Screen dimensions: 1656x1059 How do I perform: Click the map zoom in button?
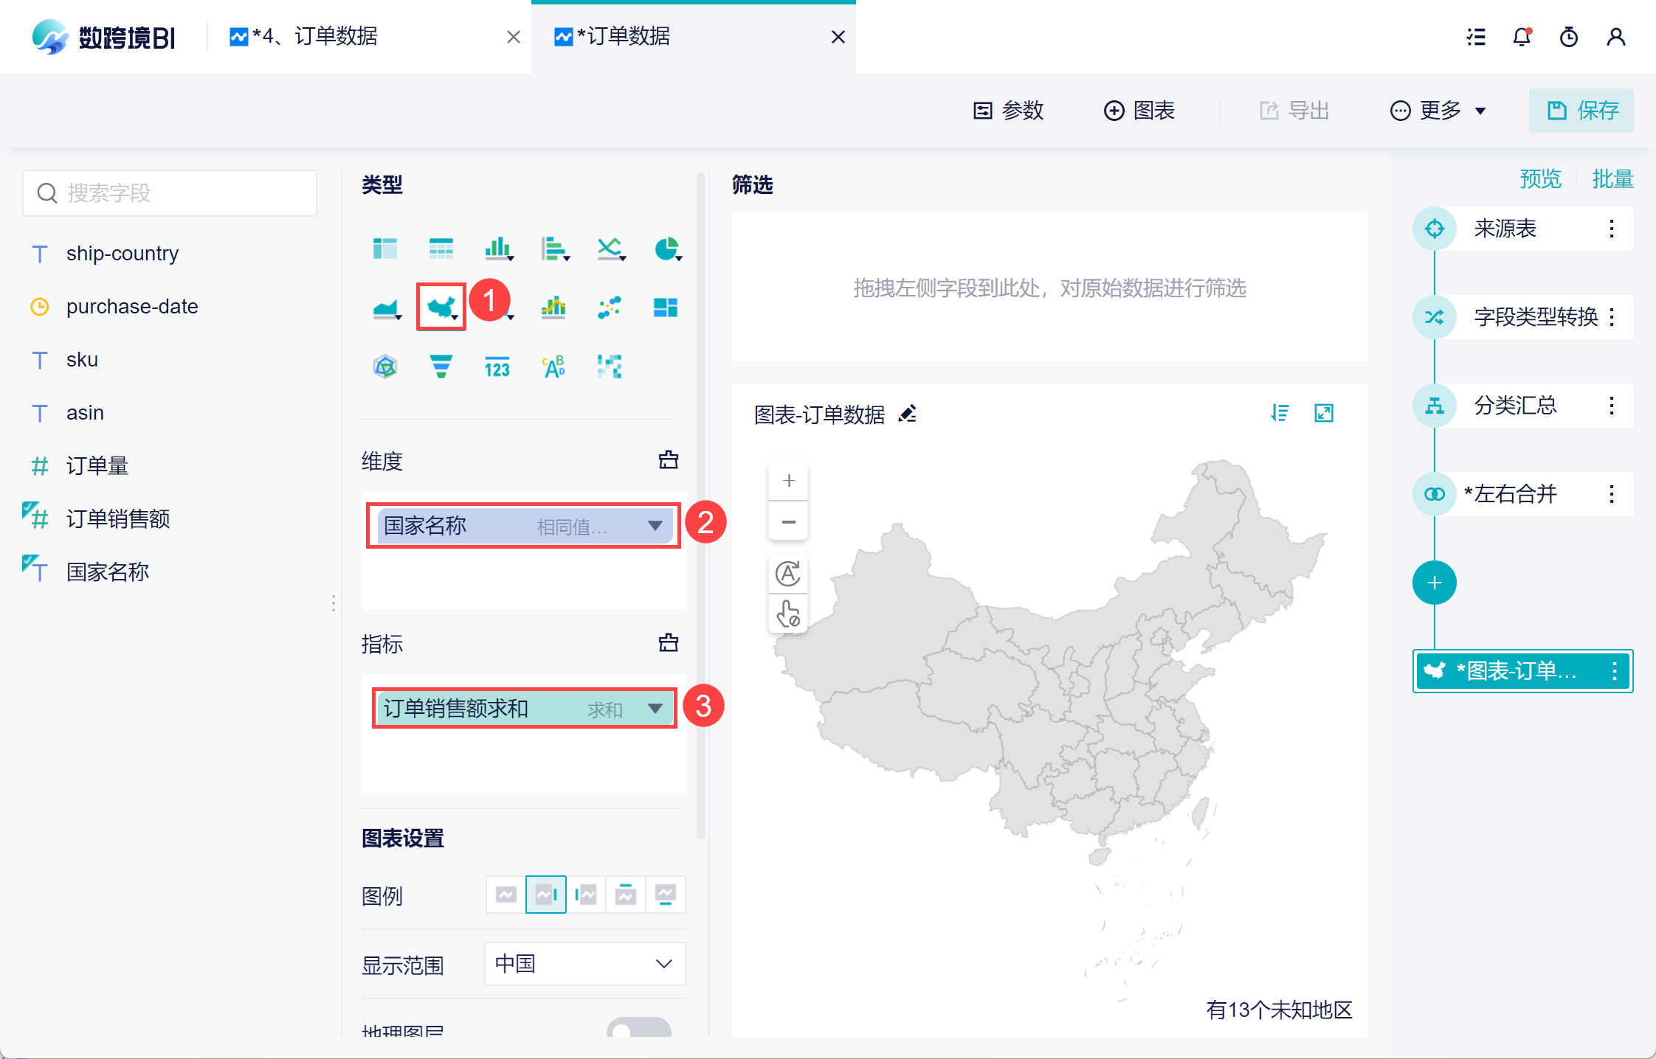(788, 481)
